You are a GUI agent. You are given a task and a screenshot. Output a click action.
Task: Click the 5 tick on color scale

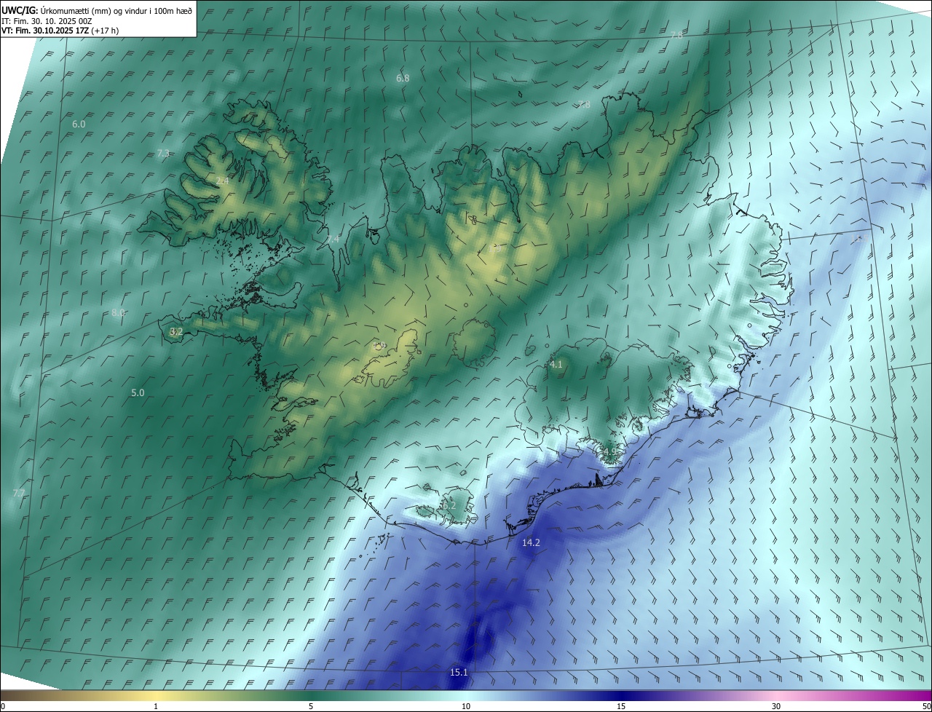(x=311, y=706)
